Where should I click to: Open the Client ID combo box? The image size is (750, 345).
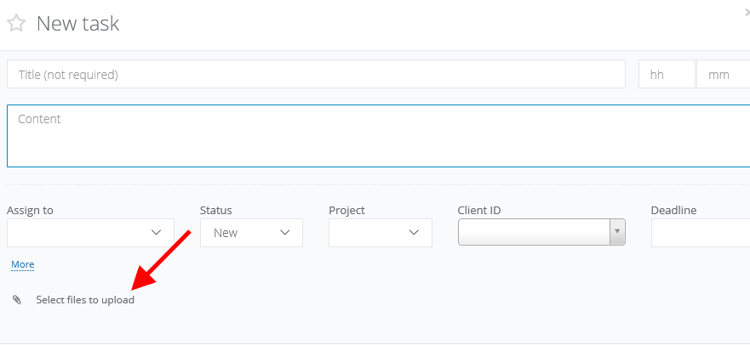541,232
